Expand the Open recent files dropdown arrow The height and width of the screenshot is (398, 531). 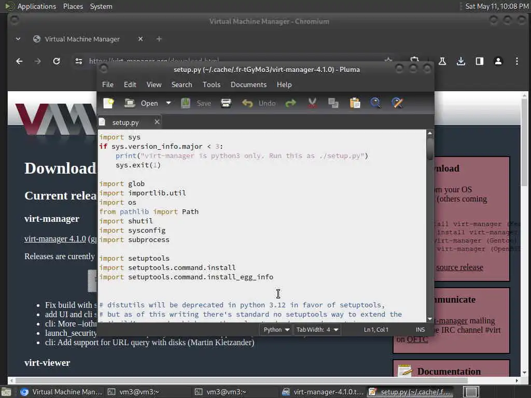[169, 103]
